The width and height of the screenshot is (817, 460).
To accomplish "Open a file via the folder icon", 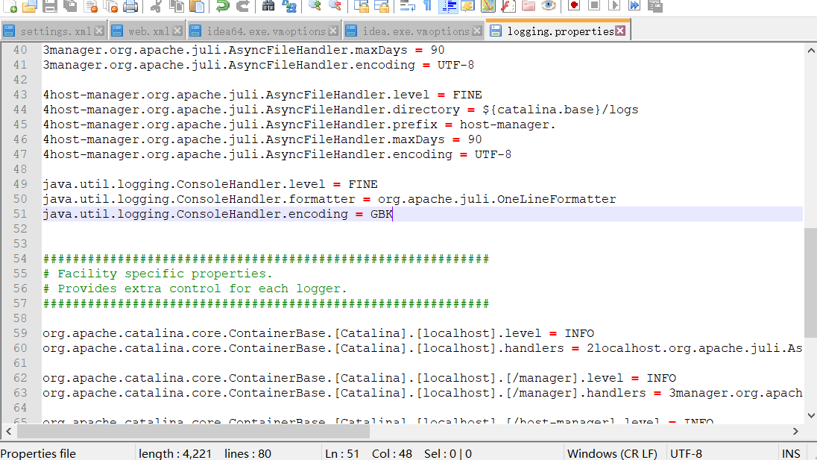I will click(30, 6).
